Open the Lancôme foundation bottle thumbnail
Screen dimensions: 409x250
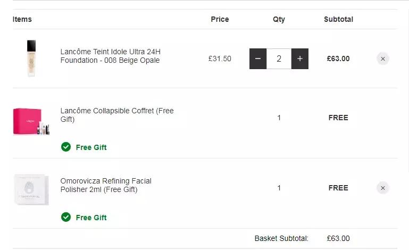[31, 59]
